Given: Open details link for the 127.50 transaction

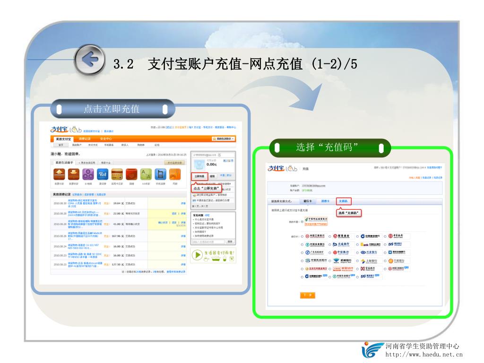Looking at the screenshot, I should pyautogui.click(x=183, y=265).
